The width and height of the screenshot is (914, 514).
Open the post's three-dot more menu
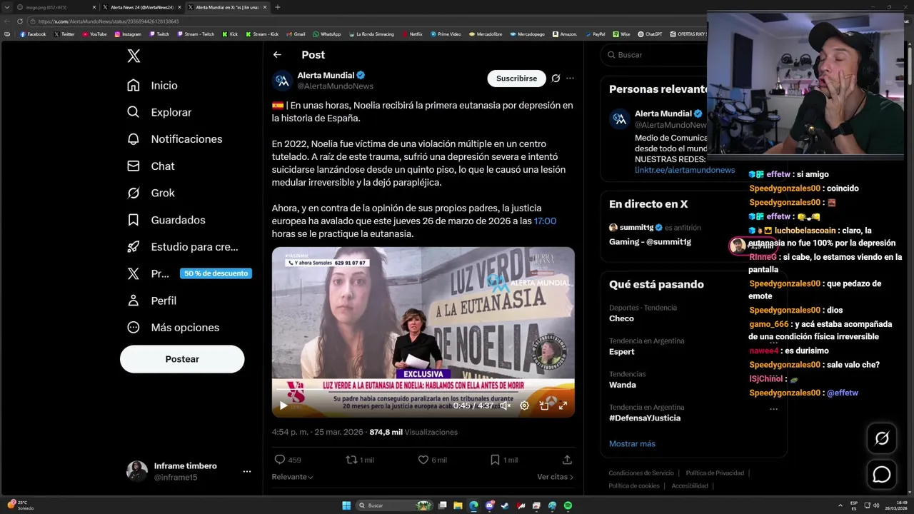pyautogui.click(x=570, y=79)
